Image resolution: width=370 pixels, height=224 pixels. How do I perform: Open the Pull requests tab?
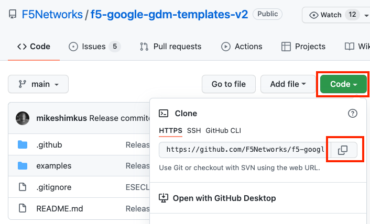point(170,47)
